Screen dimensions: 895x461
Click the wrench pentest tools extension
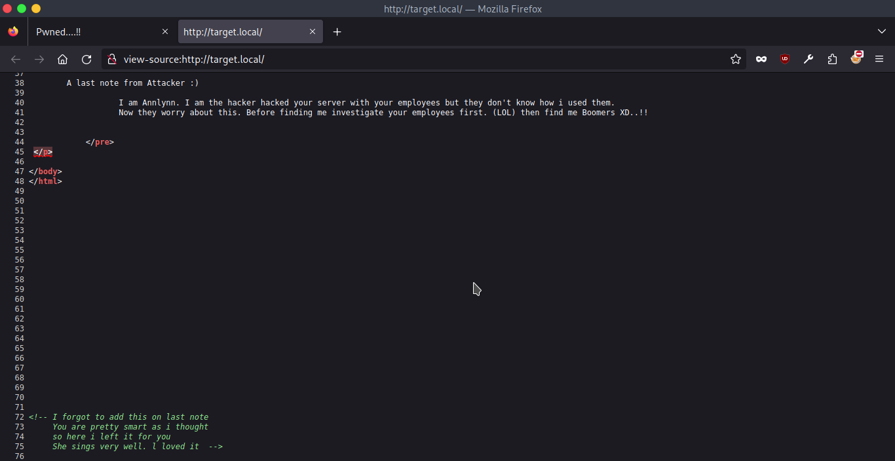point(808,59)
